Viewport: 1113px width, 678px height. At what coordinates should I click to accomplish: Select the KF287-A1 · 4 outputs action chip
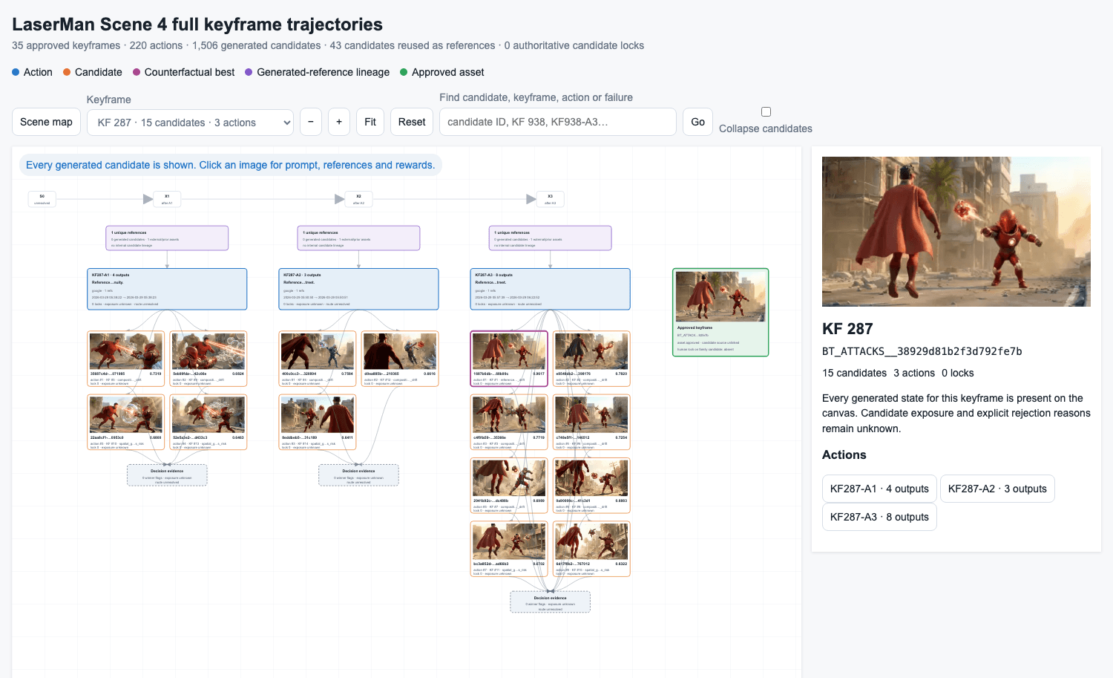[x=879, y=489]
